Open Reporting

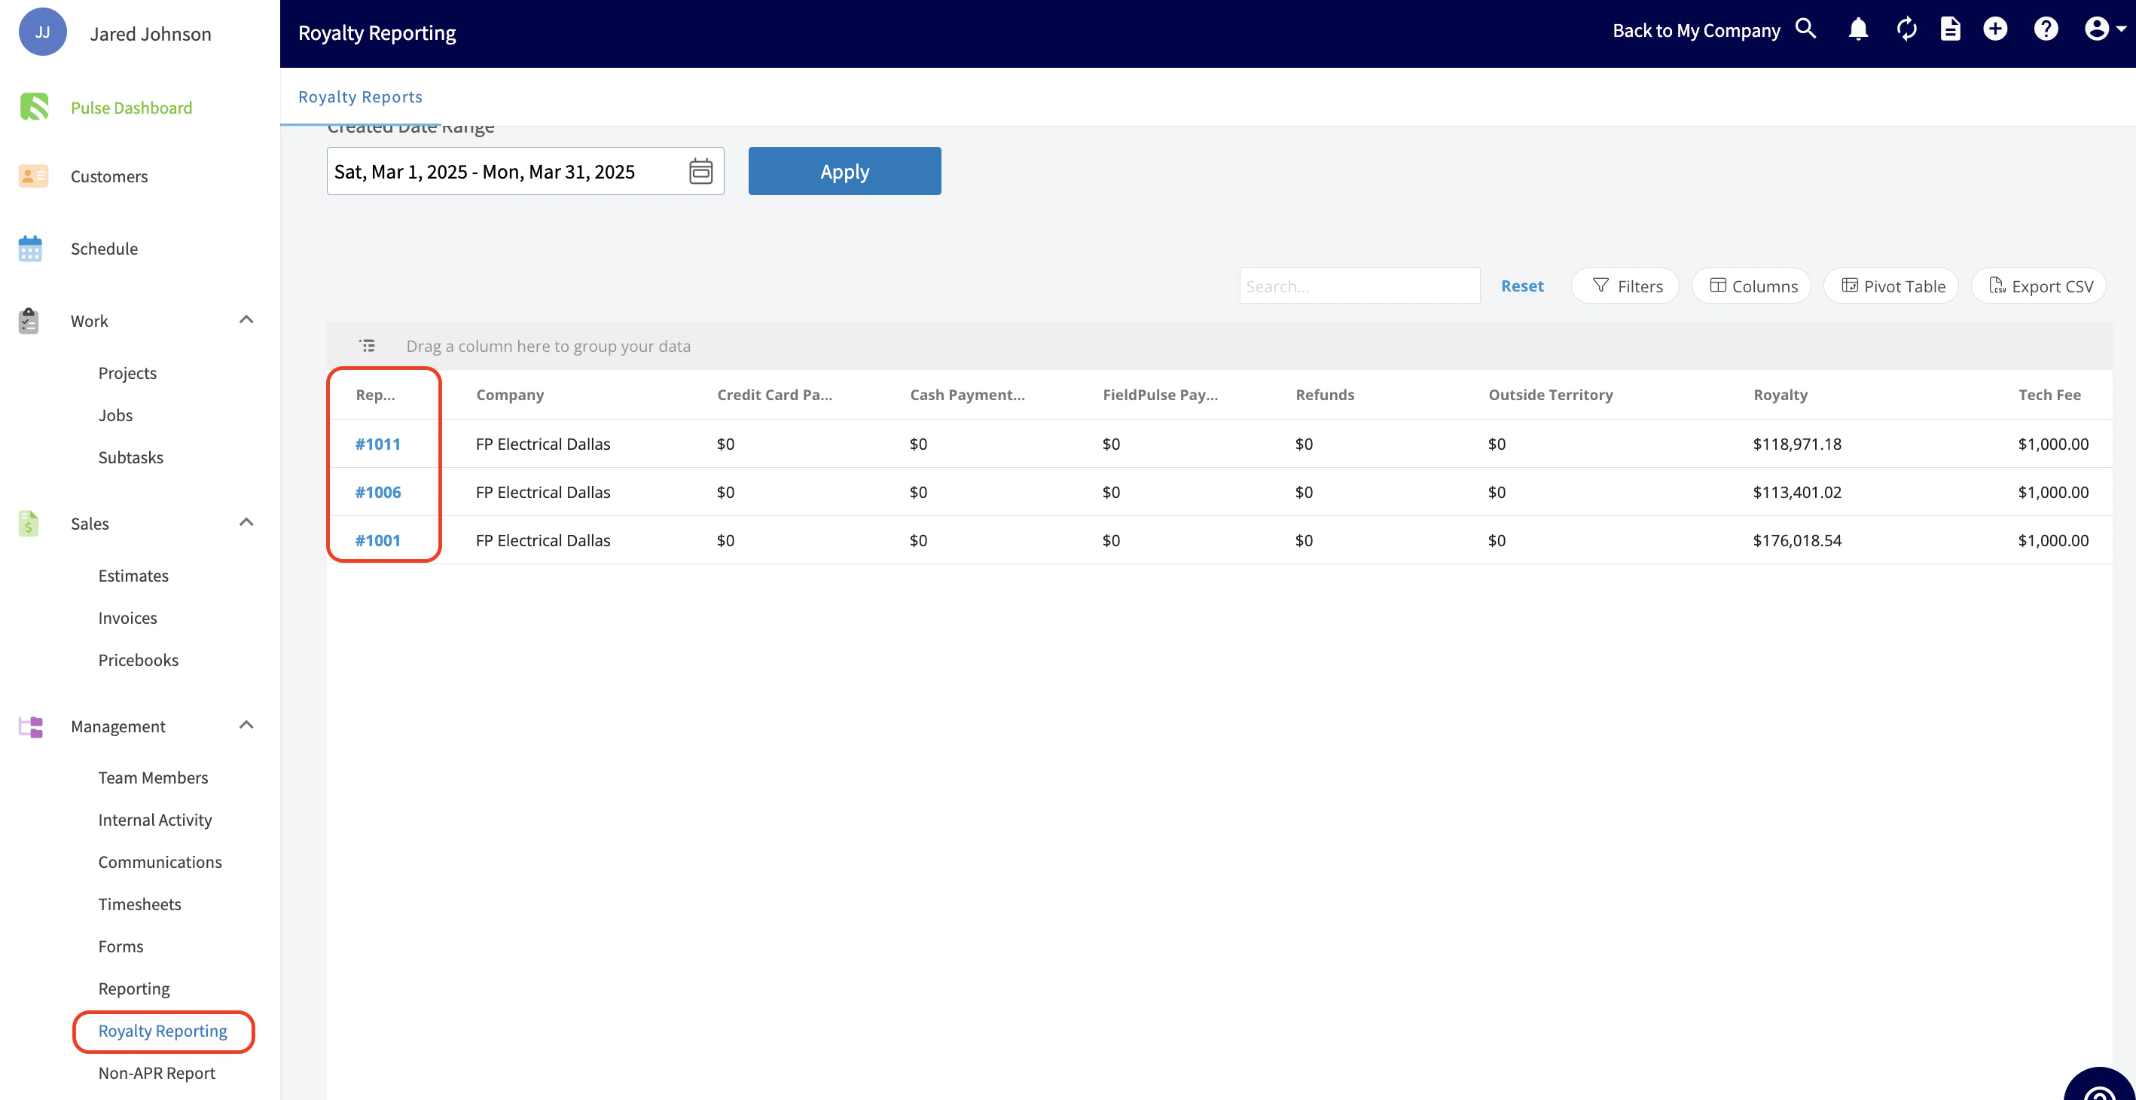coord(133,988)
